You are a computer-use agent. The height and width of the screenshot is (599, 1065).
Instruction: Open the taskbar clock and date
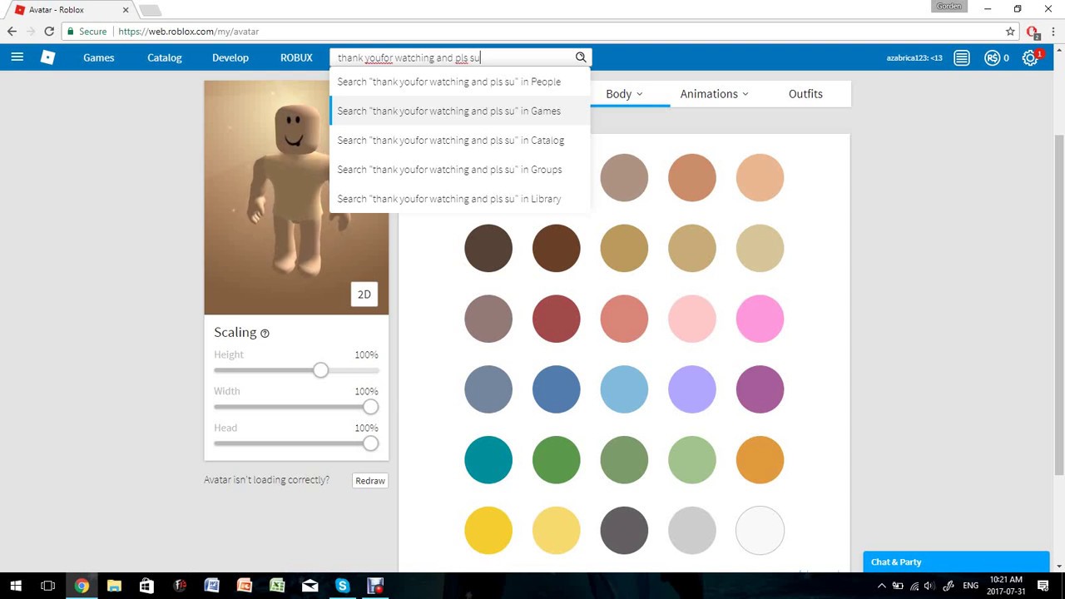click(1005, 586)
